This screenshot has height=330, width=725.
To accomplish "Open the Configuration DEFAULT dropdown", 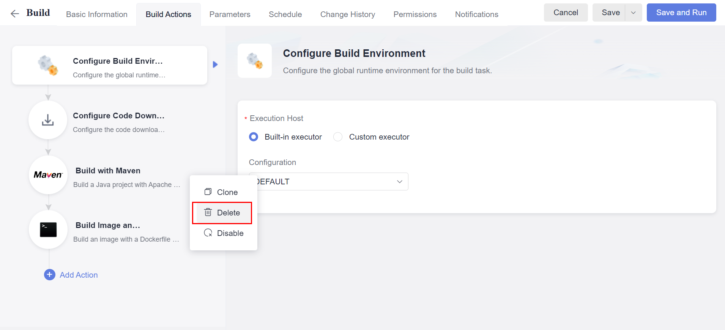I will click(x=329, y=182).
